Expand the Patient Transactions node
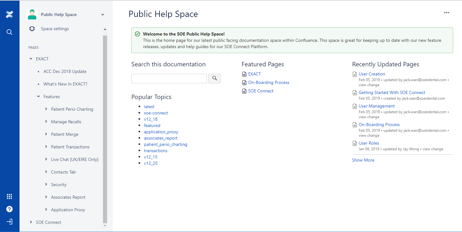The image size is (462, 232). [46, 147]
